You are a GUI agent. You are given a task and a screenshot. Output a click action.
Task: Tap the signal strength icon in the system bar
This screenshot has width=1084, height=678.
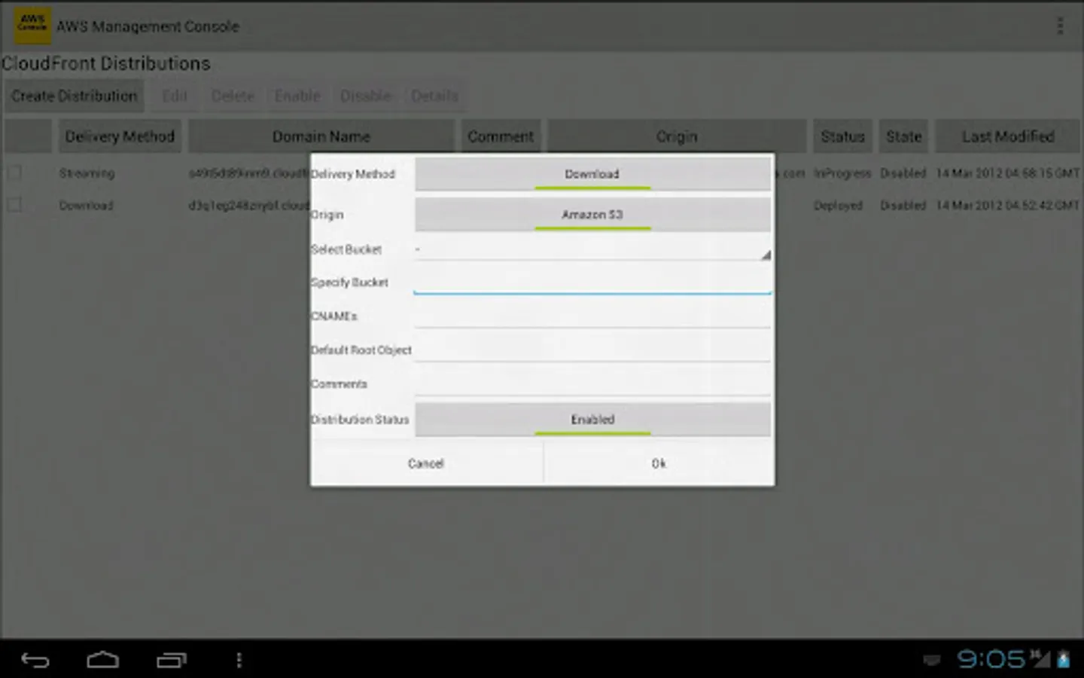click(1040, 658)
